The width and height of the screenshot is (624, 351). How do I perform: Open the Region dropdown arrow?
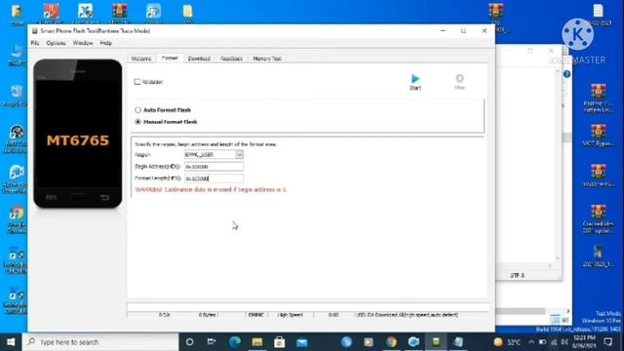(x=239, y=154)
